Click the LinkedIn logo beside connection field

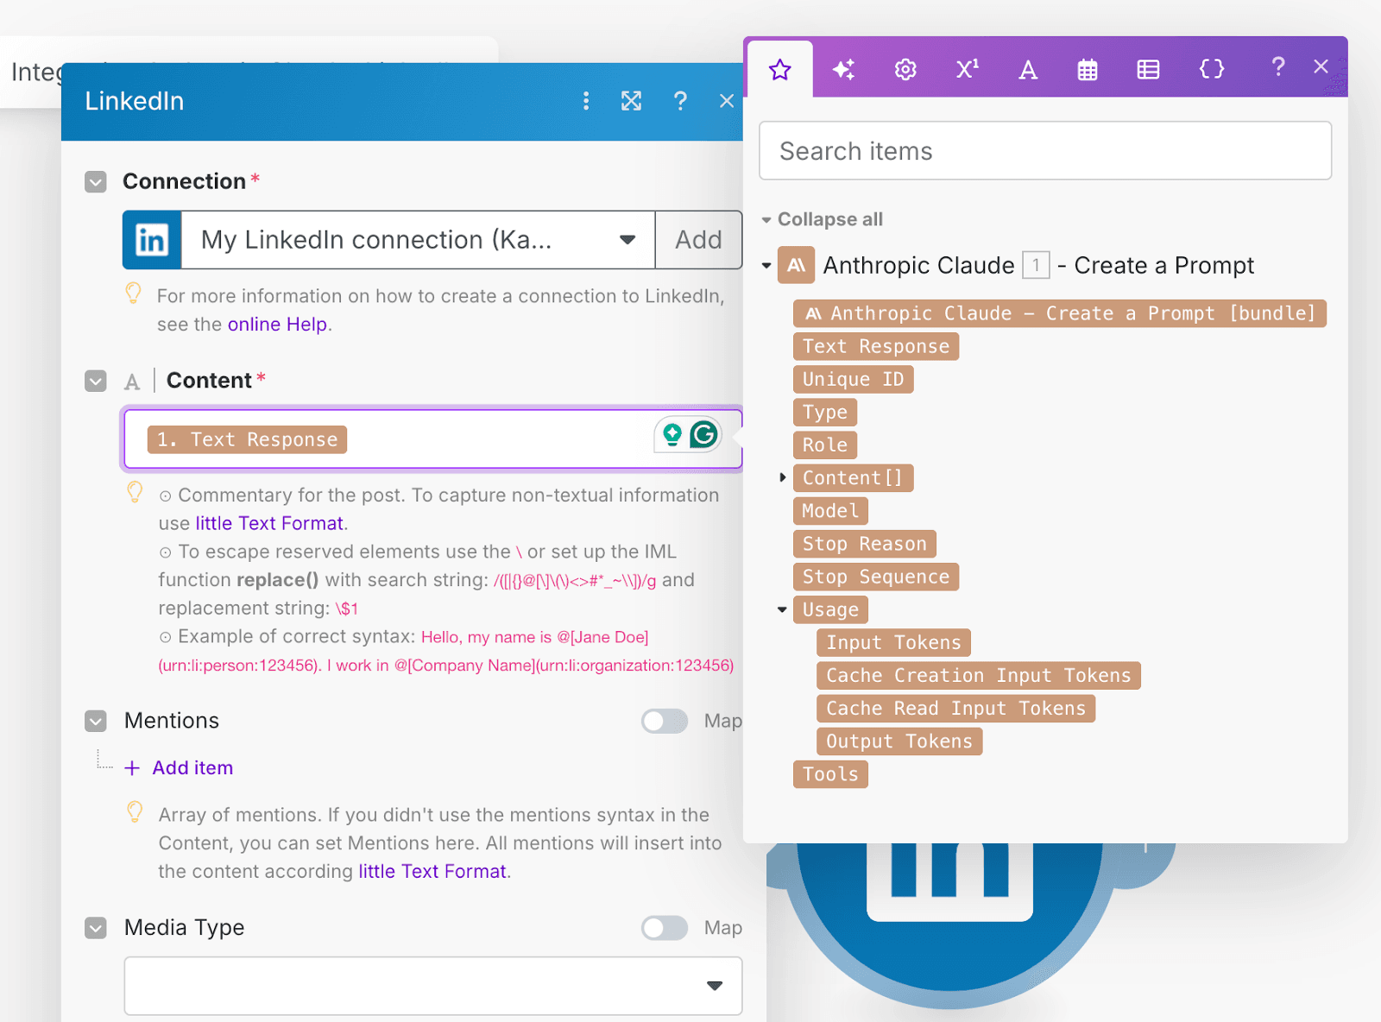152,240
